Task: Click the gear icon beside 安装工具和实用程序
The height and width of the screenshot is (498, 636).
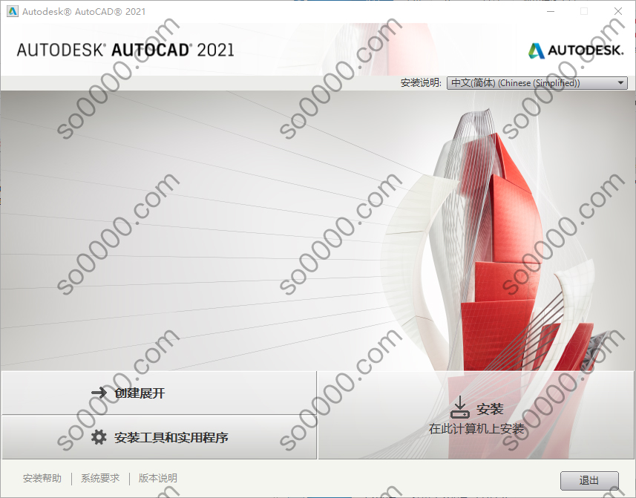Action: (x=99, y=437)
